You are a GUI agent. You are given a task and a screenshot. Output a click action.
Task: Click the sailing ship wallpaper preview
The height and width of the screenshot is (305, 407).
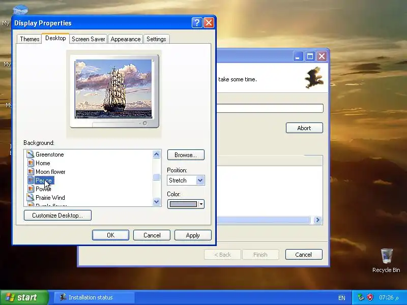tap(113, 88)
